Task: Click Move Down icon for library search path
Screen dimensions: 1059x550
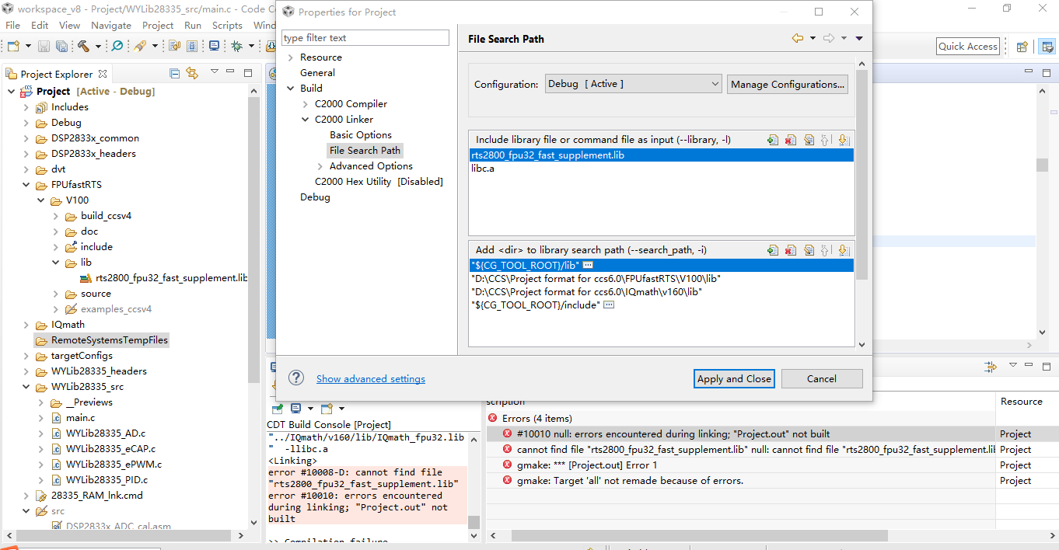Action: click(x=844, y=250)
